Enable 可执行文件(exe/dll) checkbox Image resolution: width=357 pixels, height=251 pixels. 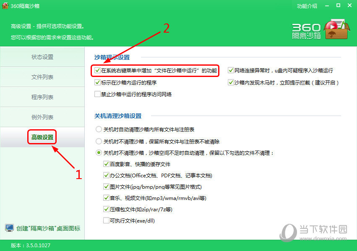(x=106, y=220)
